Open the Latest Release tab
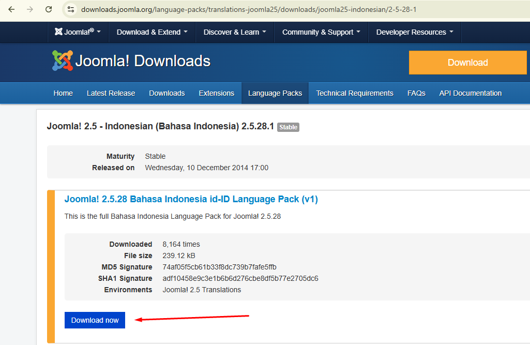This screenshot has height=345, width=530. click(111, 93)
